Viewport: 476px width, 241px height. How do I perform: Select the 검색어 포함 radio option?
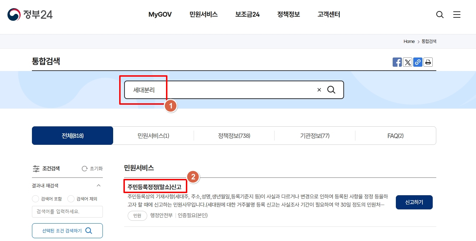(35, 199)
